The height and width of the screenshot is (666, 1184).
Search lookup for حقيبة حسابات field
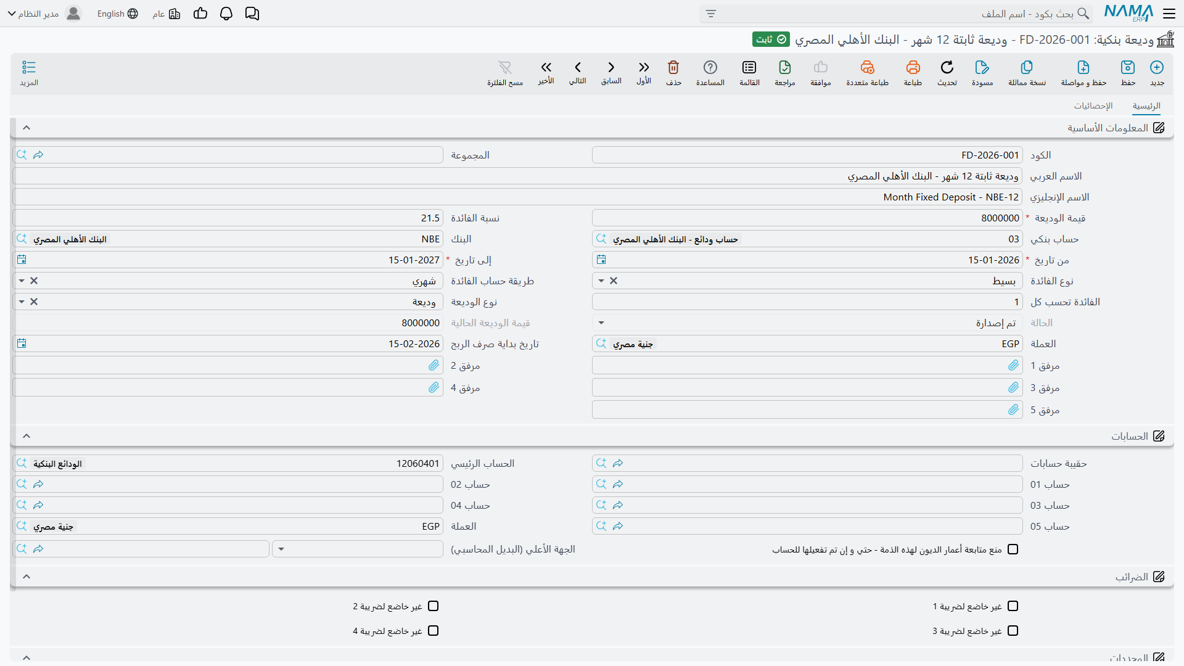(601, 463)
